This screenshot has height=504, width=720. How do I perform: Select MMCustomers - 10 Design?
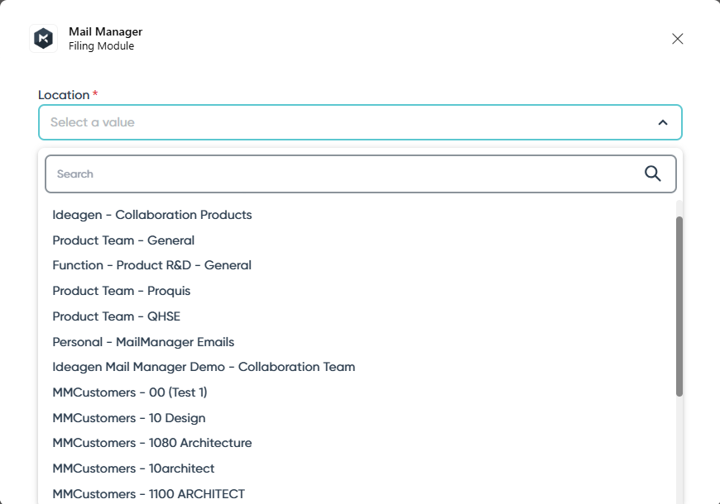(x=129, y=418)
